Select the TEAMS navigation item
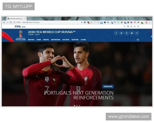The height and width of the screenshot is (123, 154). tap(39, 40)
